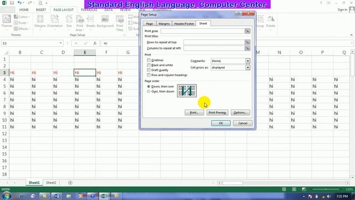Expand the Comments dropdown
This screenshot has width=355, height=200.
tap(248, 61)
